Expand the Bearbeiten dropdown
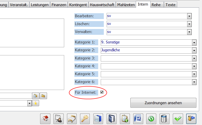The image size is (202, 125). tap(189, 16)
